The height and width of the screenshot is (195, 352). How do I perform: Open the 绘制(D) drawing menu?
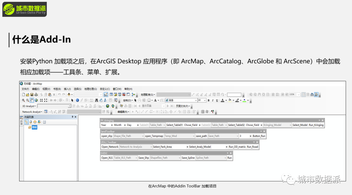point(128,100)
